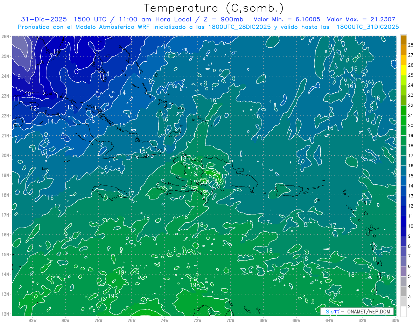Click the "72W" longitude axis label
Viewport: 420px width, 325px height.
197,320
